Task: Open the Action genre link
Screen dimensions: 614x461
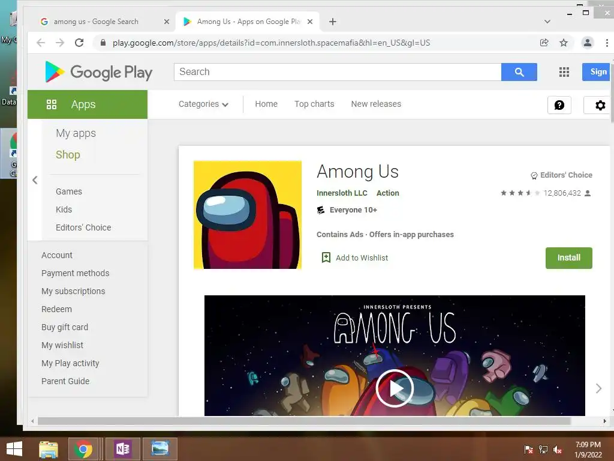Action: [388, 193]
